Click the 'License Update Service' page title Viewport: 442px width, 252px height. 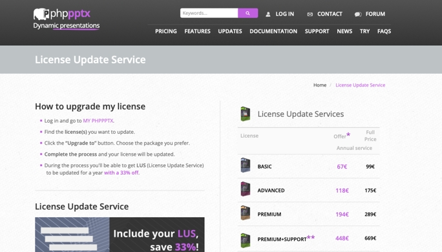coord(90,59)
